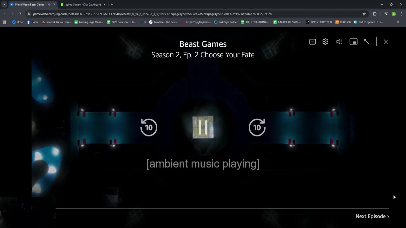The height and width of the screenshot is (228, 406).
Task: Open the Landing Page Manager bookmark
Action: coord(89,22)
